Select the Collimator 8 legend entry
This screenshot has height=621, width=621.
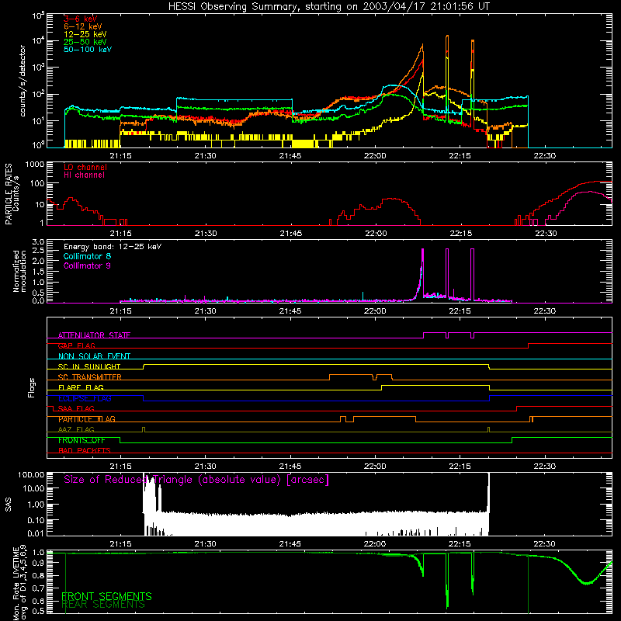pos(87,256)
